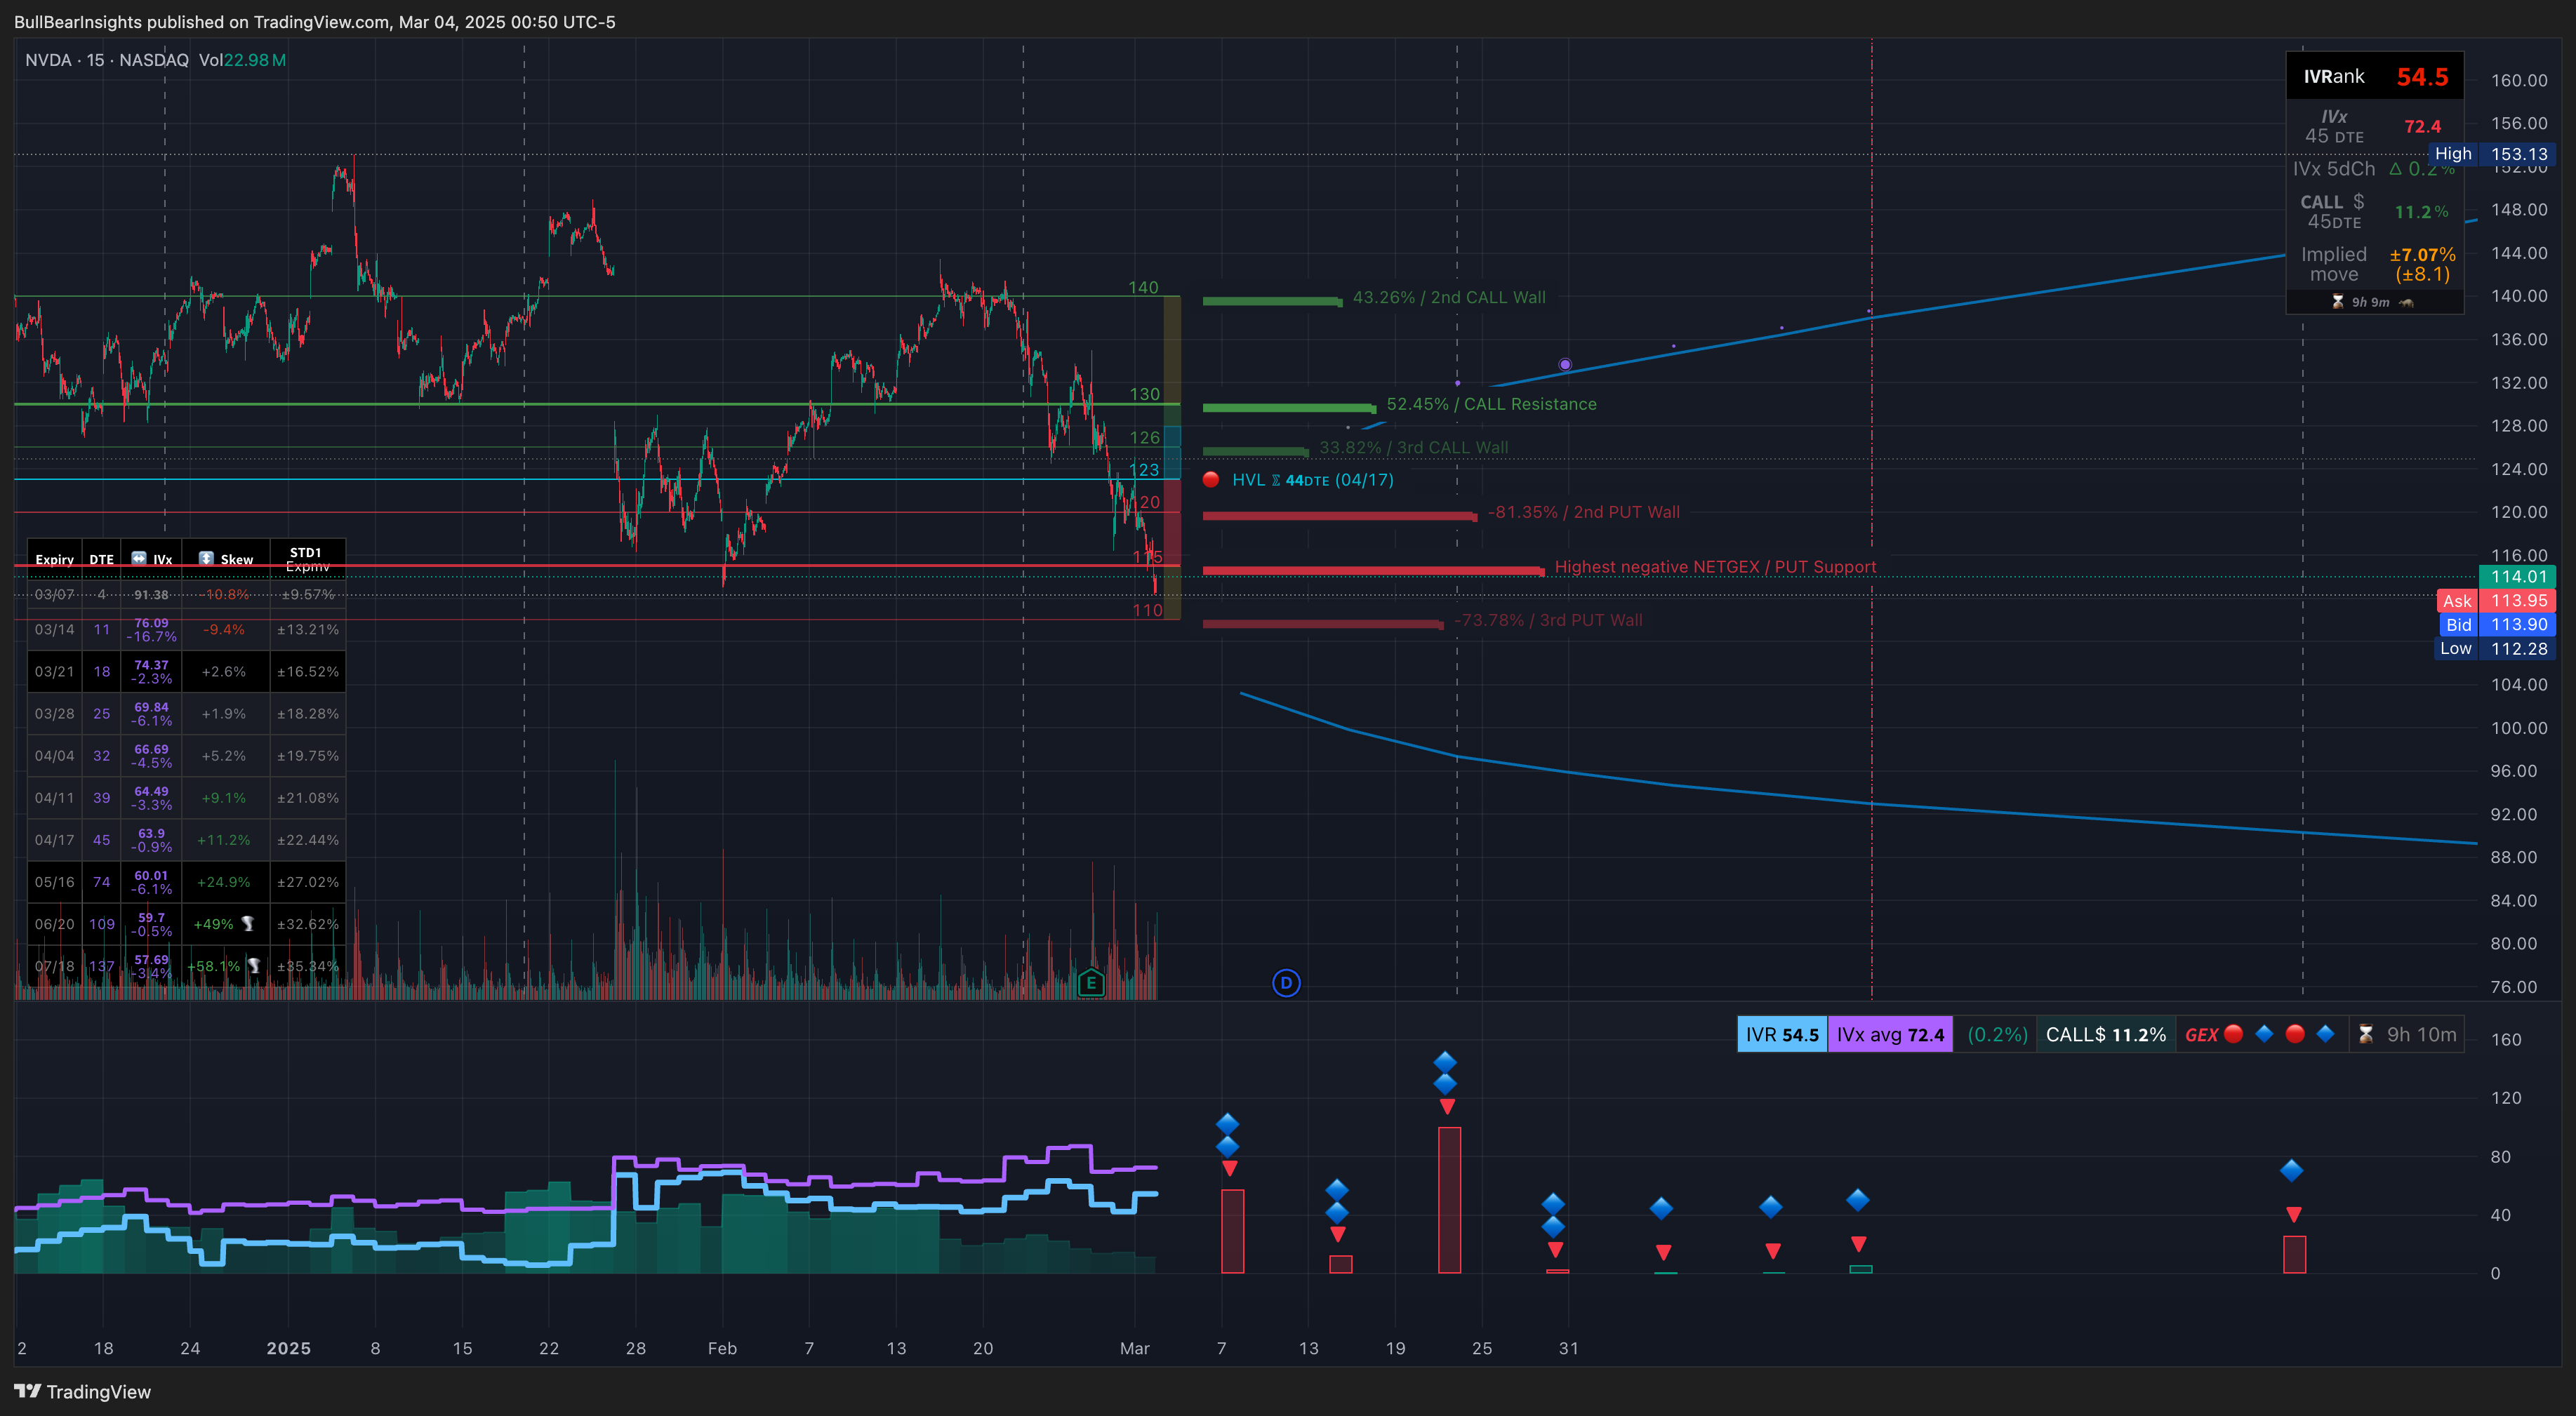Screen dimensions: 2576x1416
Task: Click the green 114.01 last price label
Action: (2517, 576)
